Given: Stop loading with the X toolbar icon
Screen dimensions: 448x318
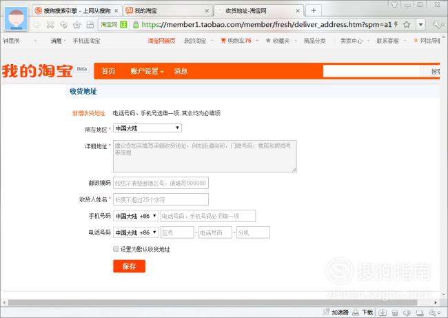Looking at the screenshot, I should point(50,25).
